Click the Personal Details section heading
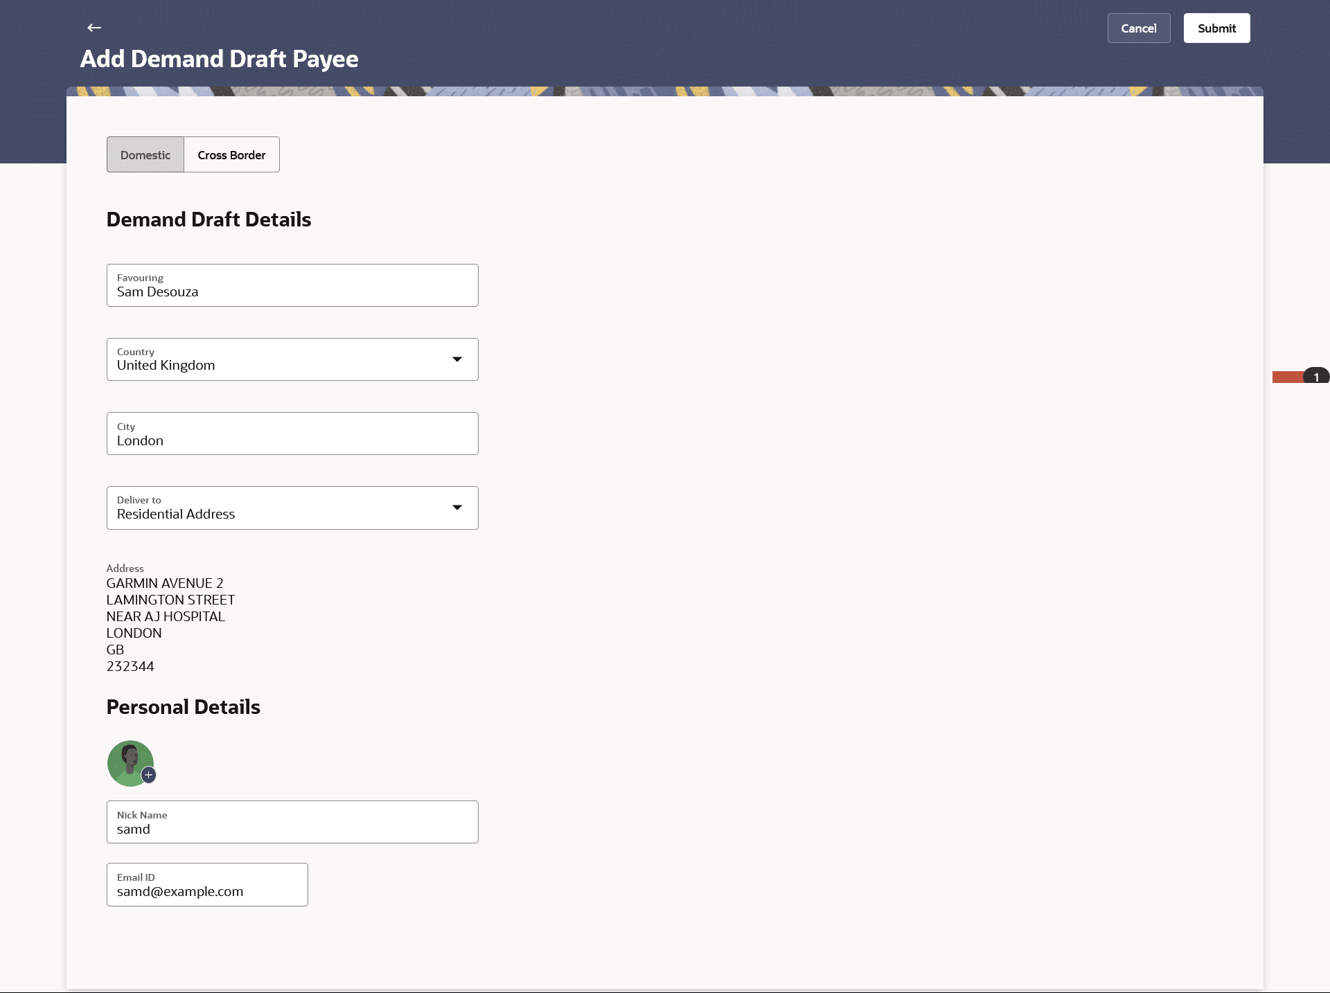The image size is (1330, 993). click(184, 706)
